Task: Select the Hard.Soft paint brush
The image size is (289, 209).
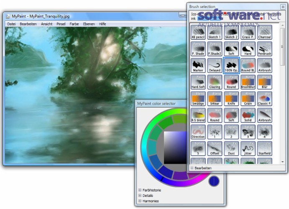Action: [x=198, y=82]
